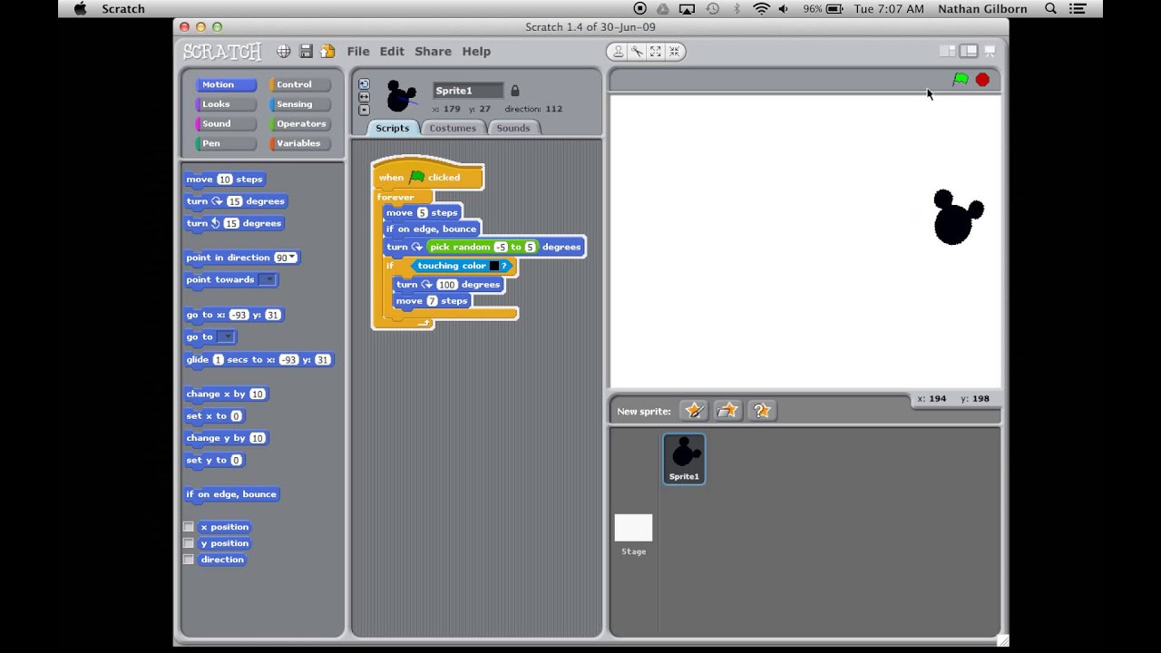The width and height of the screenshot is (1161, 653).
Task: Switch to full stage layout
Action: (x=969, y=52)
